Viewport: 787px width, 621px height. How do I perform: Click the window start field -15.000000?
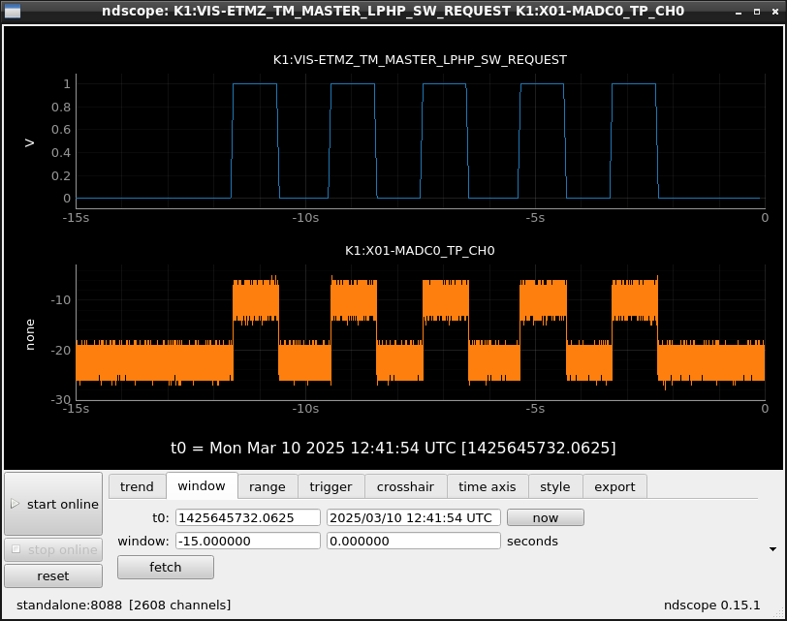click(x=248, y=541)
